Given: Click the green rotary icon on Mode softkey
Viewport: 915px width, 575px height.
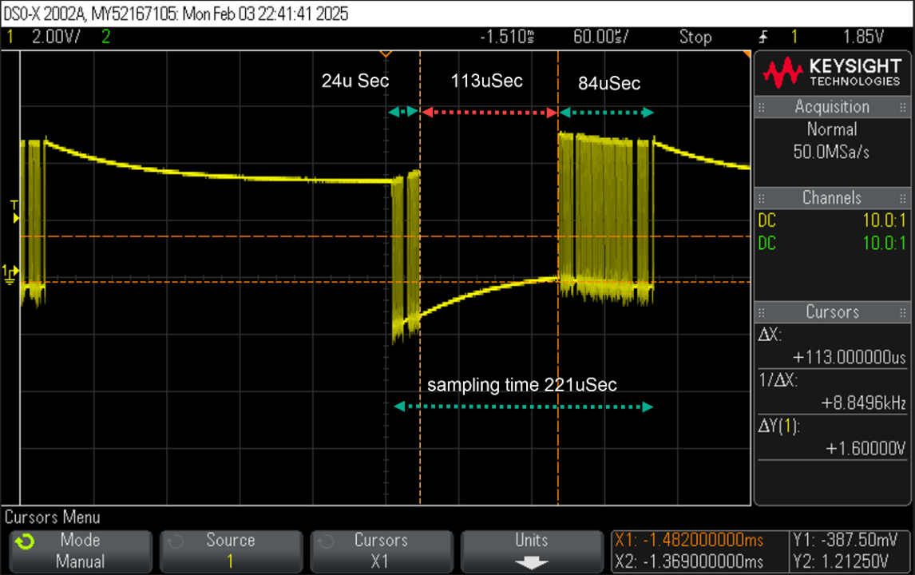Looking at the screenshot, I should click(x=25, y=542).
